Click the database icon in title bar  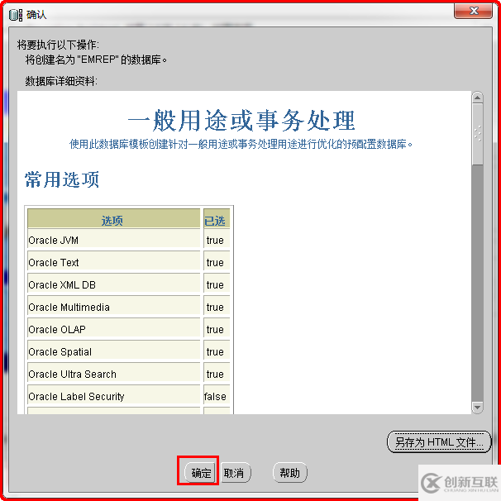tap(16, 15)
